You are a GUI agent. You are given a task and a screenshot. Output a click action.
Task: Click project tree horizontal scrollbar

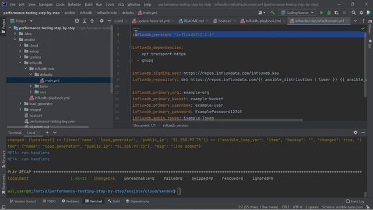48,127
